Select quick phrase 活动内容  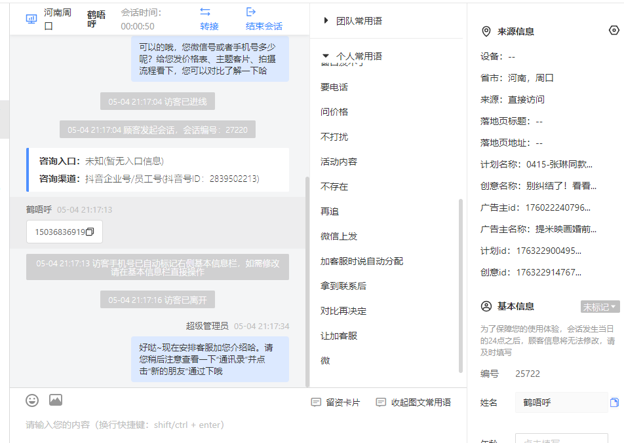point(339,162)
